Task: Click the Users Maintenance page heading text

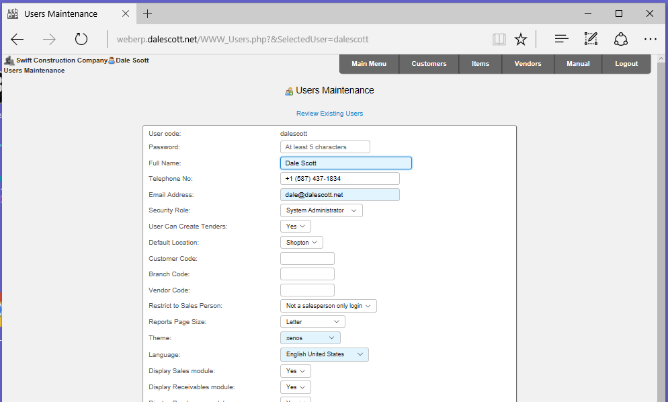Action: pos(335,90)
